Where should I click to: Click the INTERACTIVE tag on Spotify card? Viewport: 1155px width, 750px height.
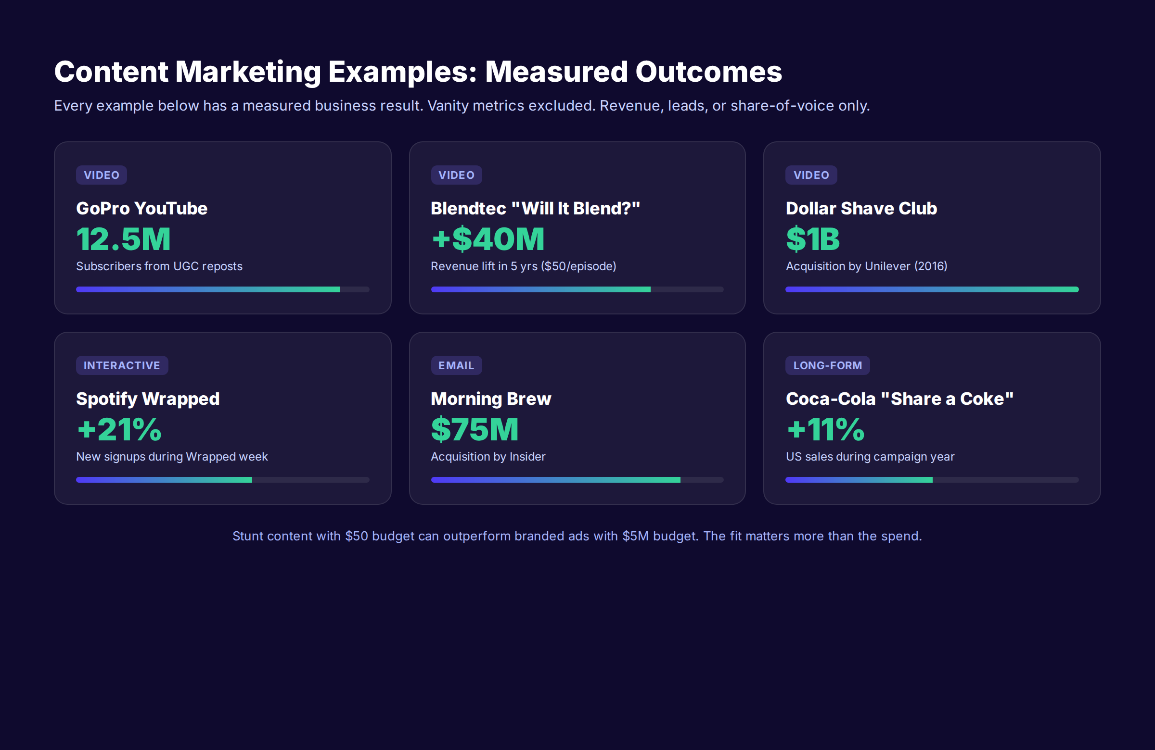pyautogui.click(x=122, y=365)
